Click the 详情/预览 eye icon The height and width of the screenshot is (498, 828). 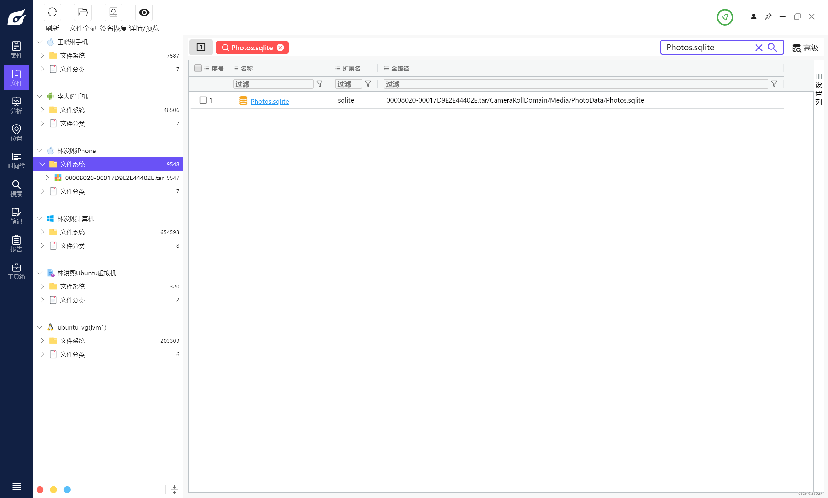[x=144, y=13]
